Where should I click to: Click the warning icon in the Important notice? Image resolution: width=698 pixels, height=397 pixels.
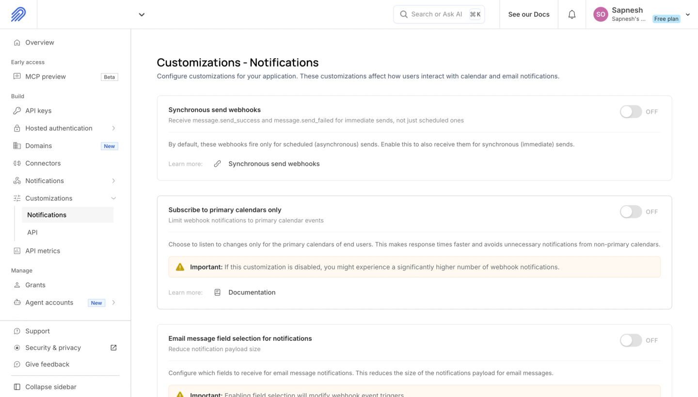(x=180, y=267)
